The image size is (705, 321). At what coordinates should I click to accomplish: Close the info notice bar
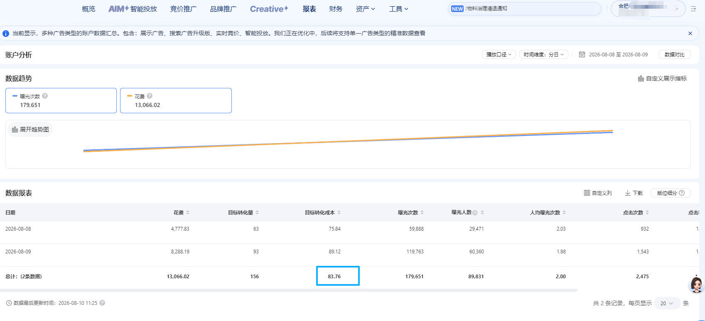point(690,33)
